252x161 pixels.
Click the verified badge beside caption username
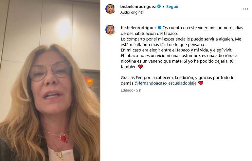coord(160,28)
